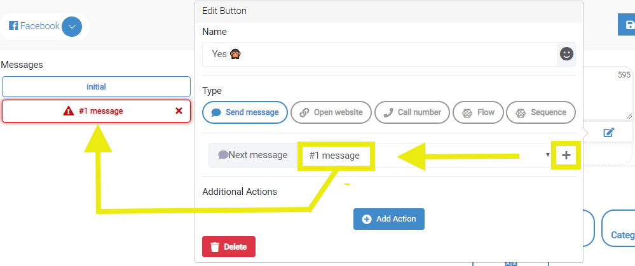This screenshot has width=635, height=266.
Task: Select the Open website type
Action: (331, 112)
